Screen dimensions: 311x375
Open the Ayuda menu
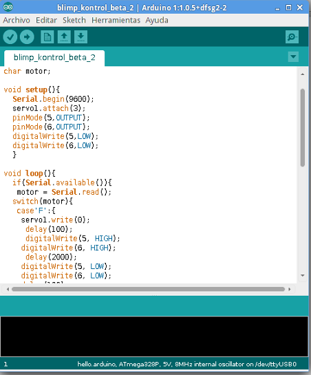157,21
